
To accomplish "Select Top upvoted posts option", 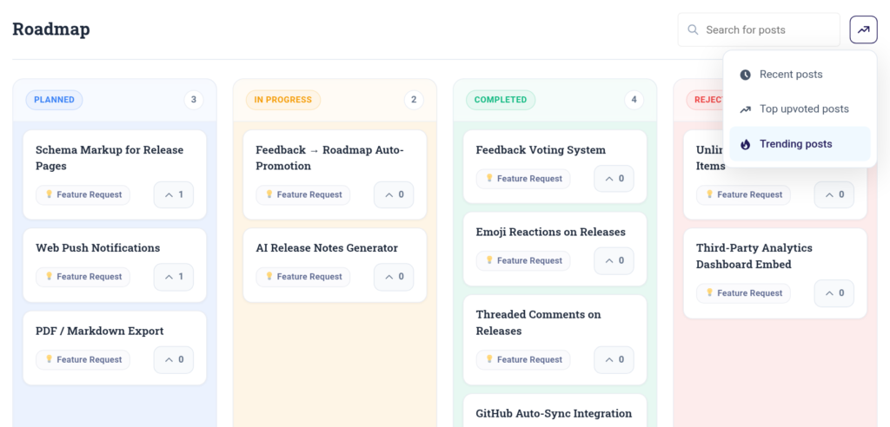I will 800,108.
